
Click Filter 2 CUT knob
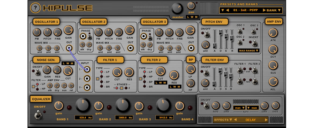tap(160, 71)
